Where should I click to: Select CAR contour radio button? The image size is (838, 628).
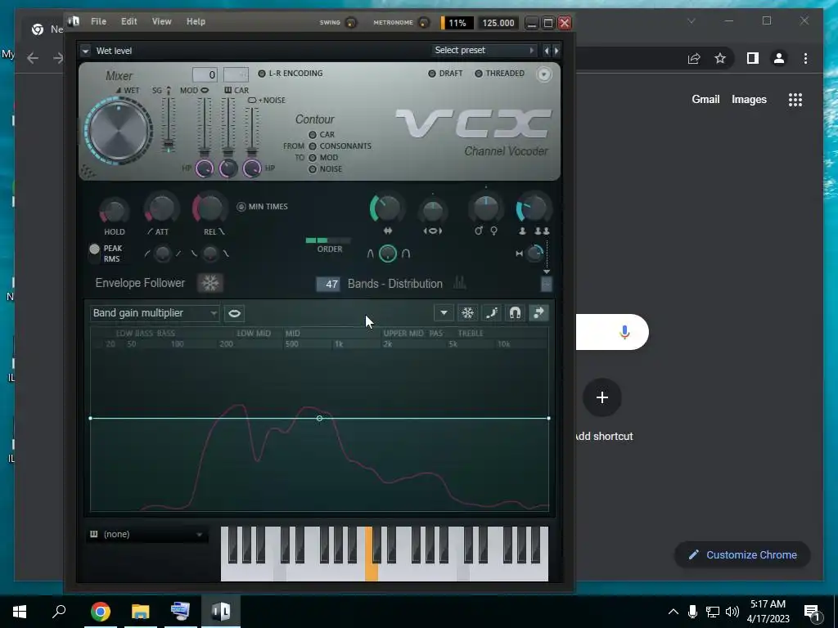pyautogui.click(x=313, y=135)
